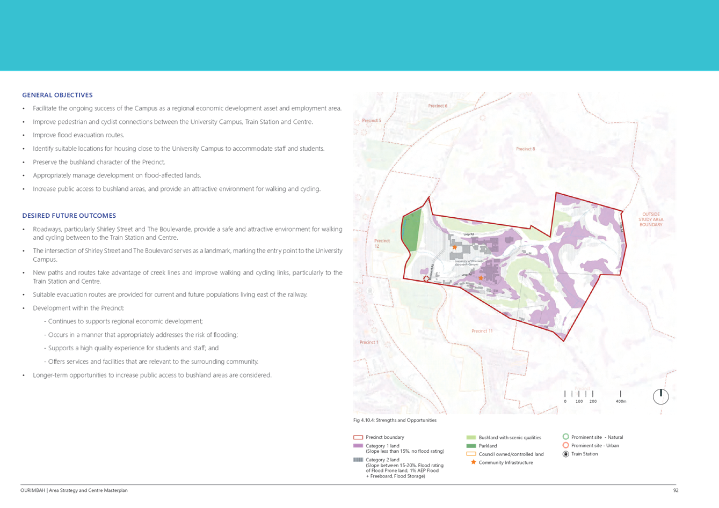Click the hatched Category 2 land swatch
The image size is (719, 508).
click(358, 460)
